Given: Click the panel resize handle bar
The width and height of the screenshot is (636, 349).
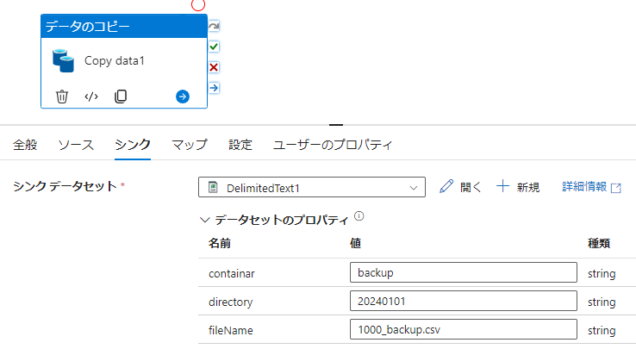Looking at the screenshot, I should pyautogui.click(x=336, y=125).
